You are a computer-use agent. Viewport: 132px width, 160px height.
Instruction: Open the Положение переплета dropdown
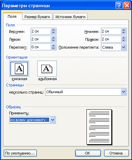pyautogui.click(x=124, y=47)
